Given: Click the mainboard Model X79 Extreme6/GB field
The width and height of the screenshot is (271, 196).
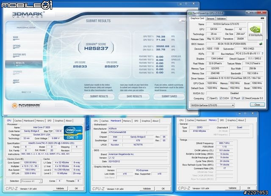Looking at the screenshot, I should tap(127, 132).
